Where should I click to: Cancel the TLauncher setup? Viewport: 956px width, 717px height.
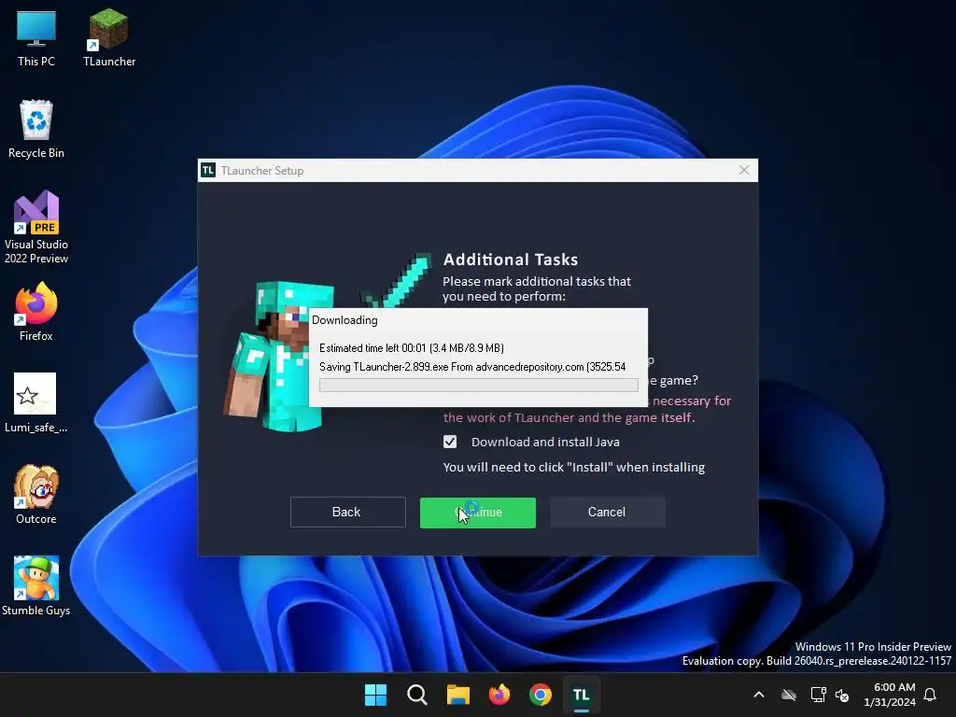tap(607, 512)
